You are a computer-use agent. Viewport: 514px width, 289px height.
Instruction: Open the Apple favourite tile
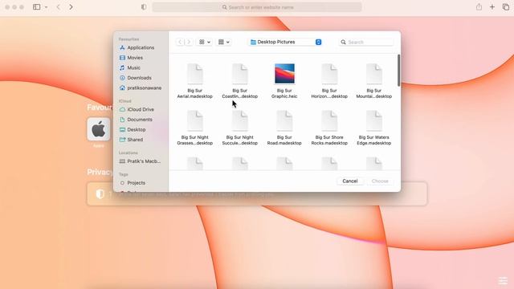(99, 129)
